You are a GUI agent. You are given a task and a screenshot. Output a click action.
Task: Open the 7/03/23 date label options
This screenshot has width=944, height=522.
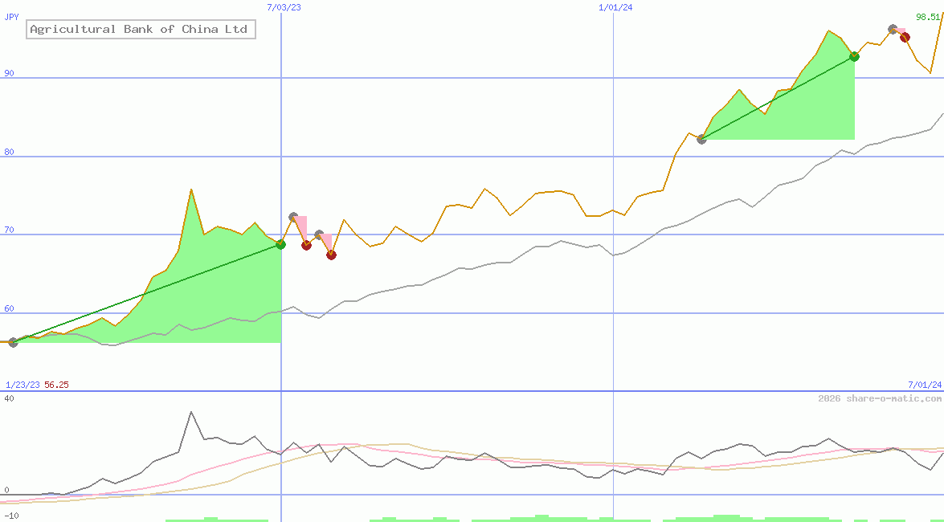pyautogui.click(x=283, y=7)
